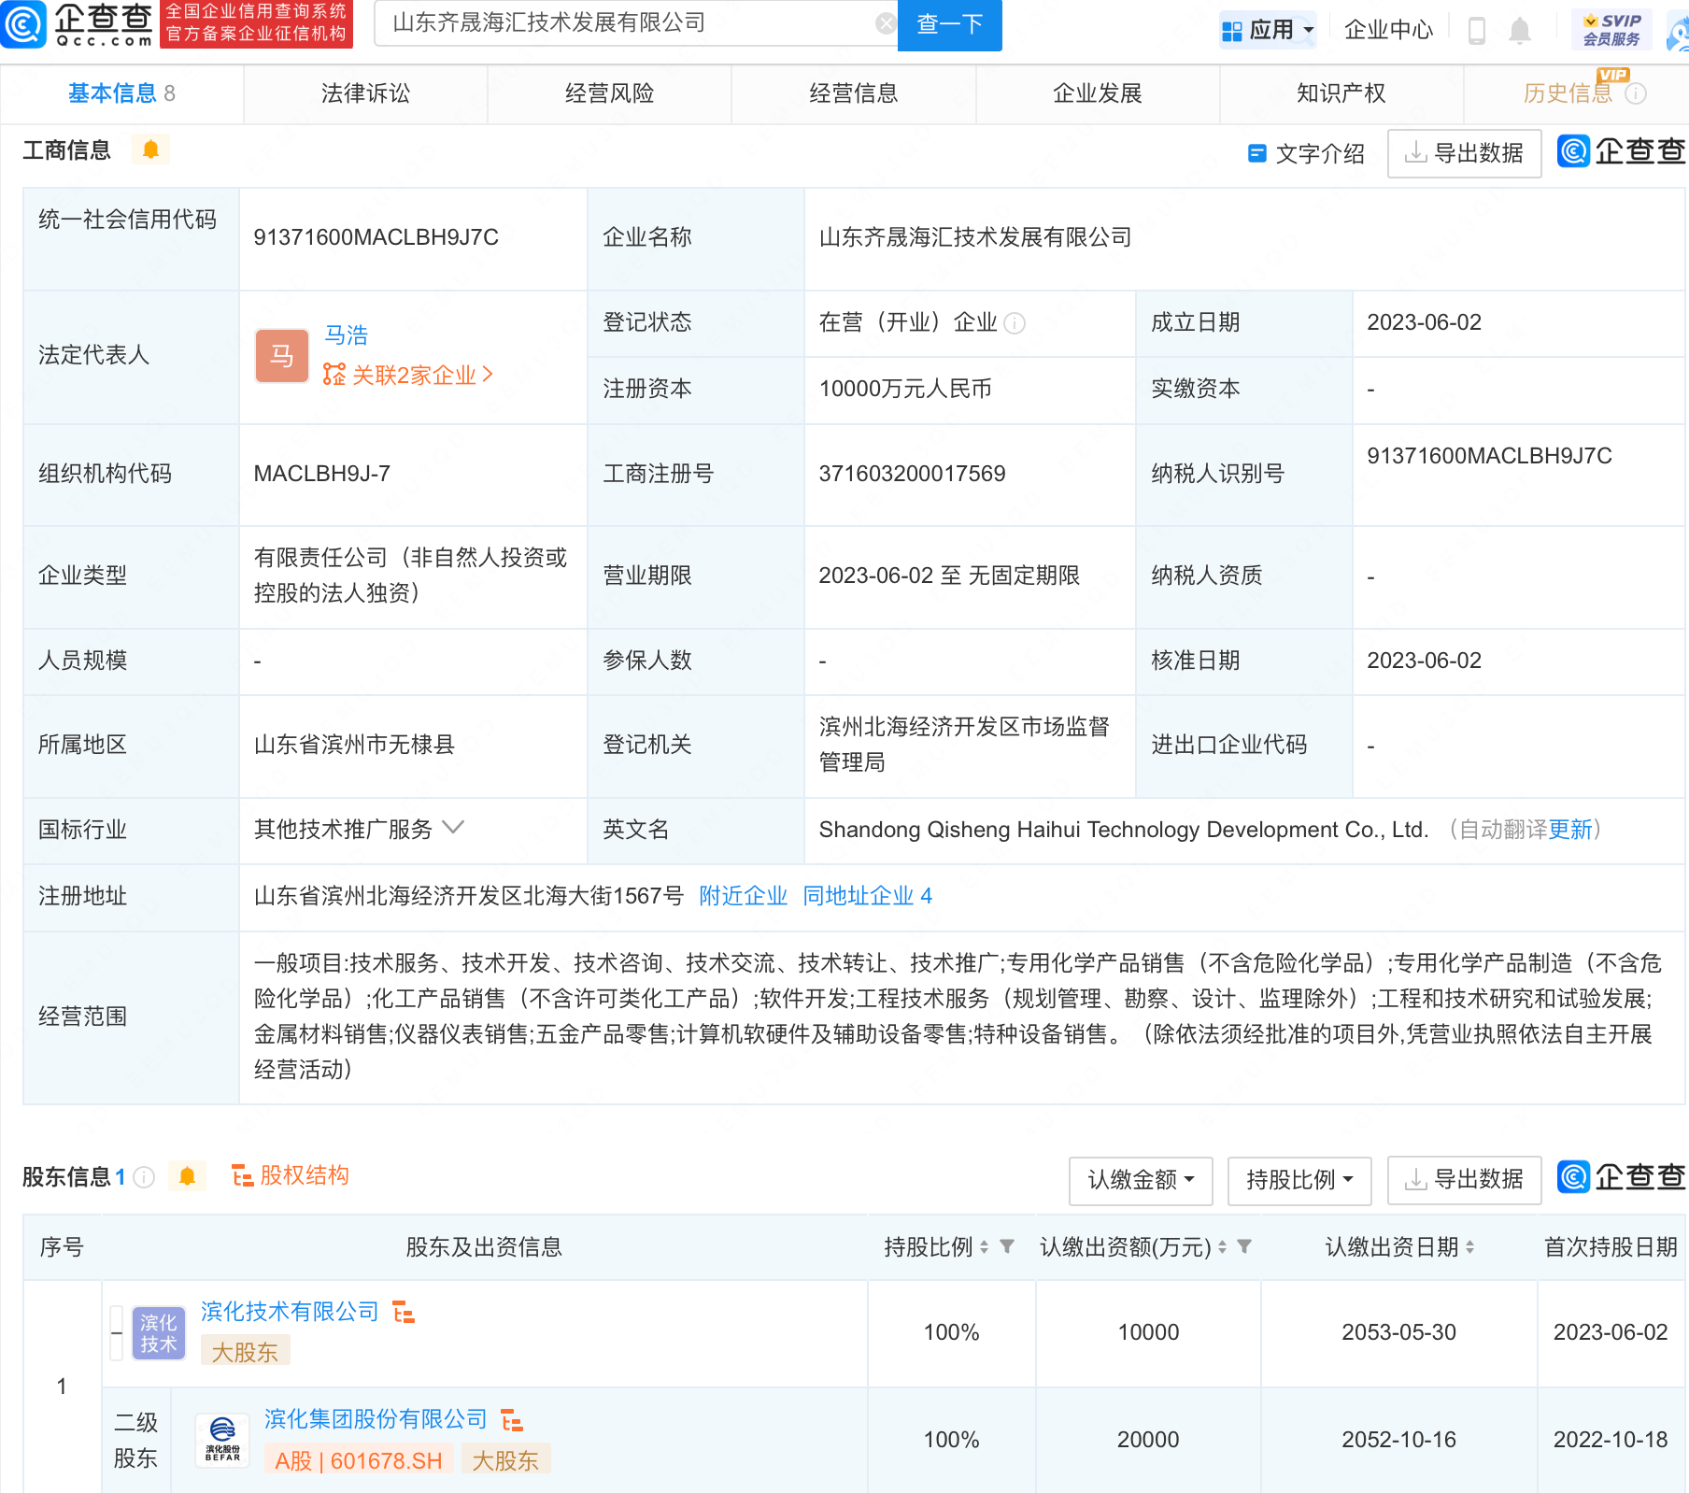Viewport: 1689px width, 1493px height.
Task: Filter 认缴出资额 column with funnel icon
Action: click(x=1244, y=1246)
